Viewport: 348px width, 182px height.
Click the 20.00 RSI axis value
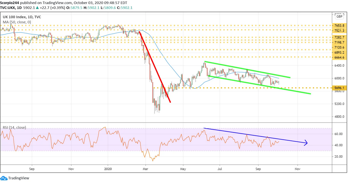[338, 156]
